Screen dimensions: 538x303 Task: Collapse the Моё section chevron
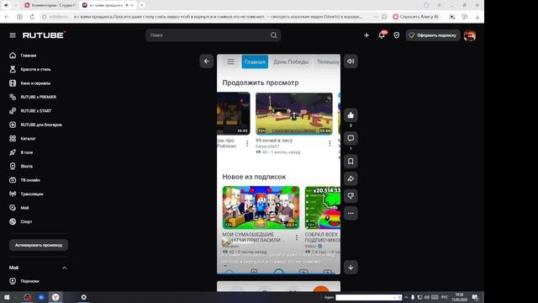[x=64, y=268]
